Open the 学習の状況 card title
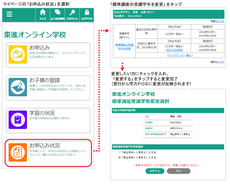 pyautogui.click(x=42, y=113)
